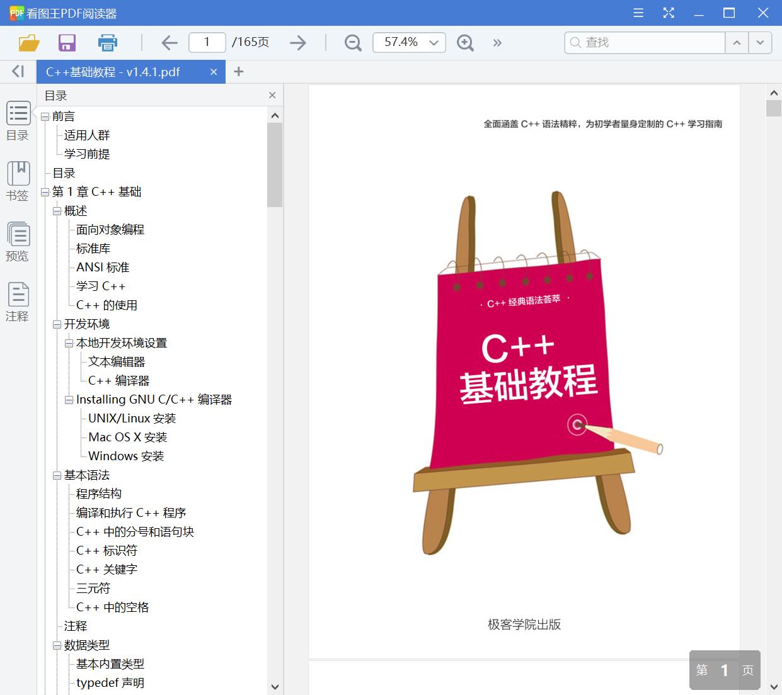782x695 pixels.
Task: Open the 书签 bookmarks panel
Action: [18, 181]
